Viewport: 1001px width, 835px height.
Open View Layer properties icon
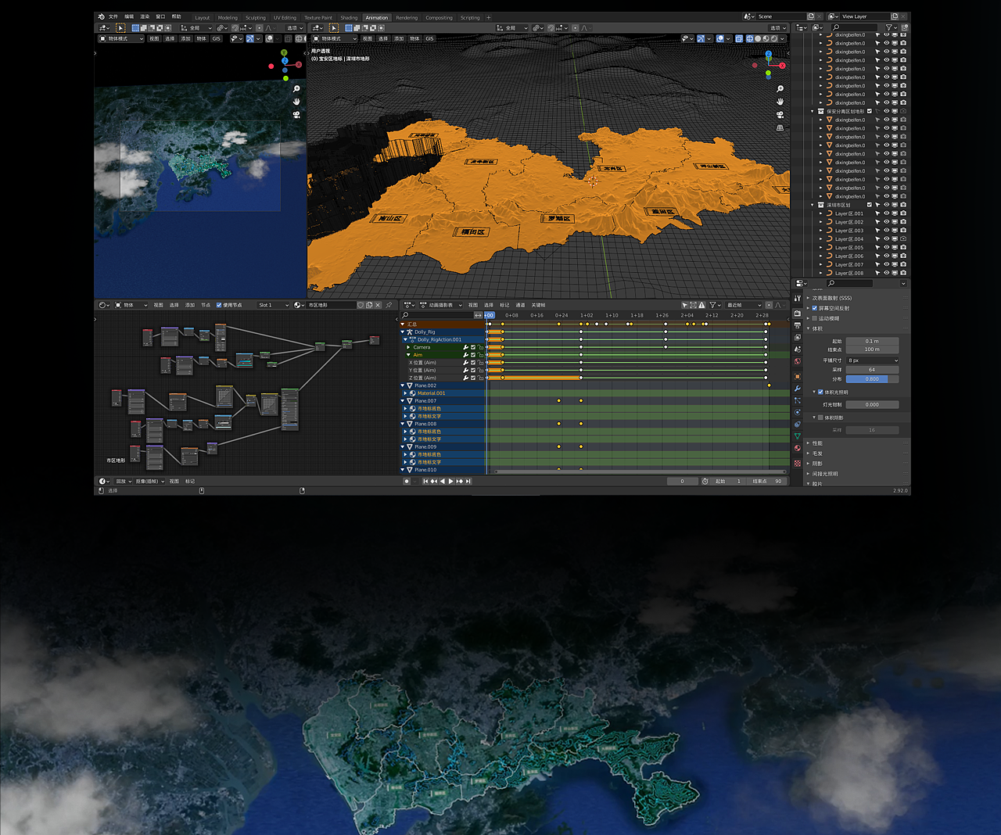click(x=798, y=337)
